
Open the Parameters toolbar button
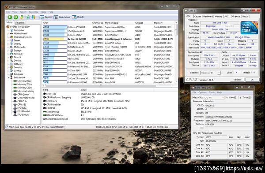62,17
